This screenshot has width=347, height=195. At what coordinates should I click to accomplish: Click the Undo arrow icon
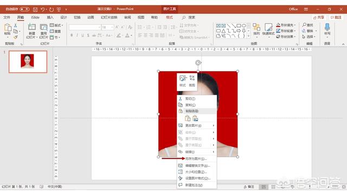pyautogui.click(x=42, y=9)
